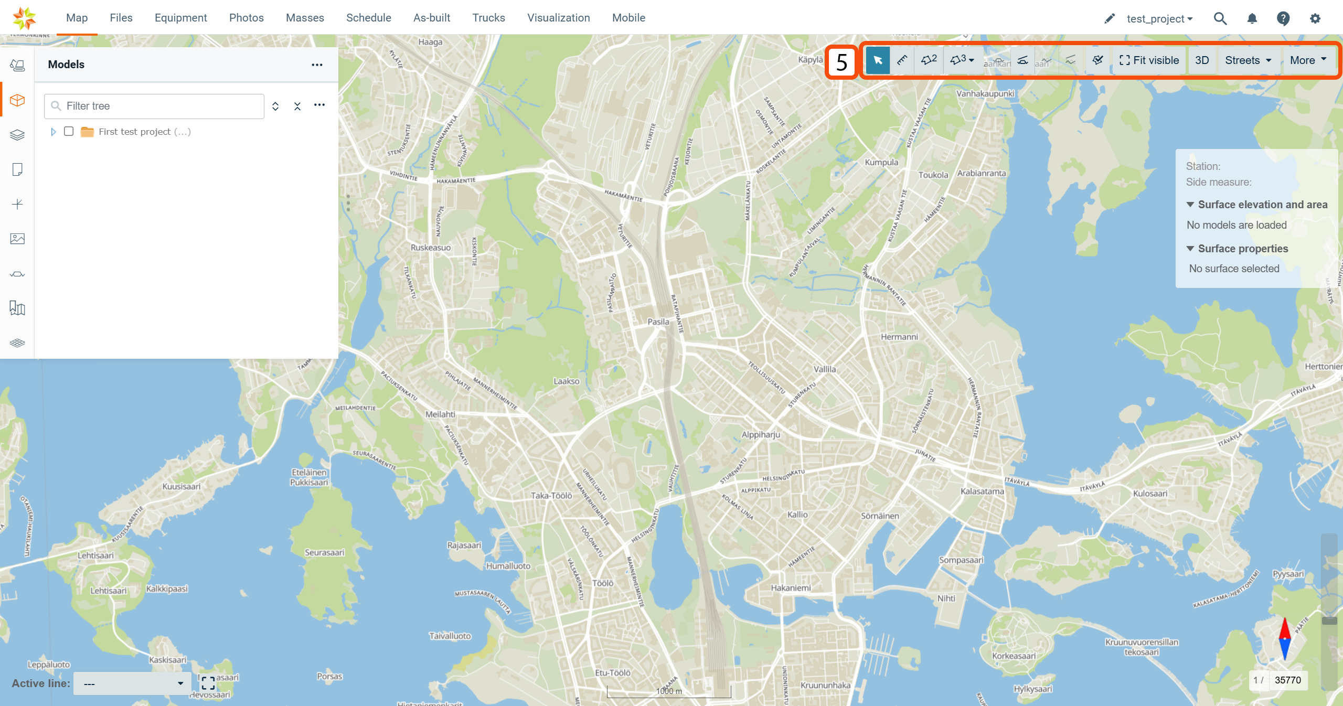Viewport: 1343px width, 706px height.
Task: Expand the First test project tree node
Action: (53, 132)
